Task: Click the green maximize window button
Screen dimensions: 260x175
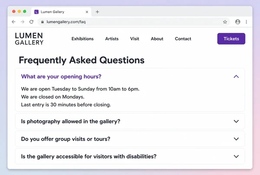Action: (25, 11)
